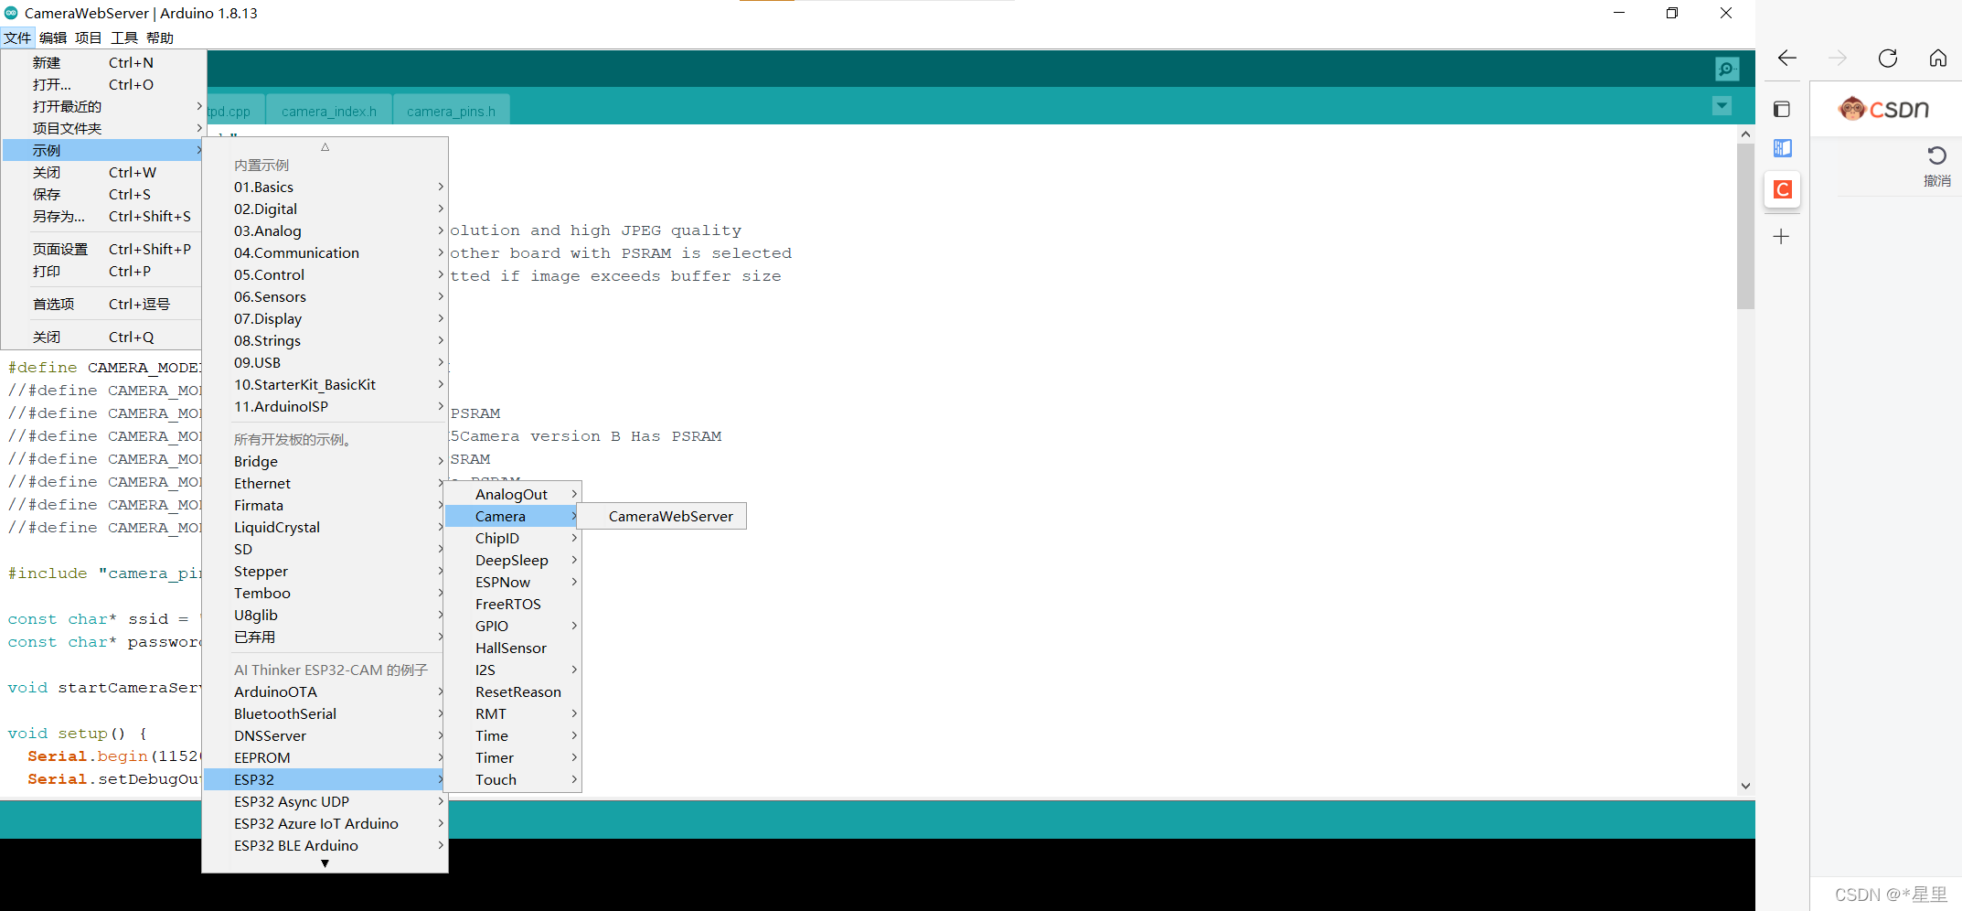Image resolution: width=1962 pixels, height=911 pixels.
Task: Click the Arduino app logo in title bar
Action: click(11, 13)
